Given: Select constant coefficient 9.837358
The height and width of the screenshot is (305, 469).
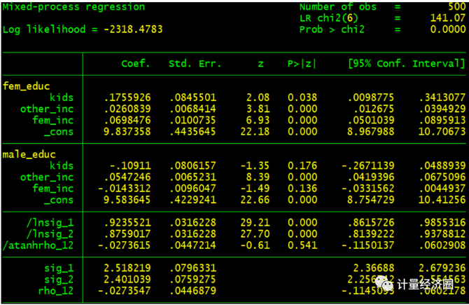Looking at the screenshot, I should pyautogui.click(x=127, y=132).
